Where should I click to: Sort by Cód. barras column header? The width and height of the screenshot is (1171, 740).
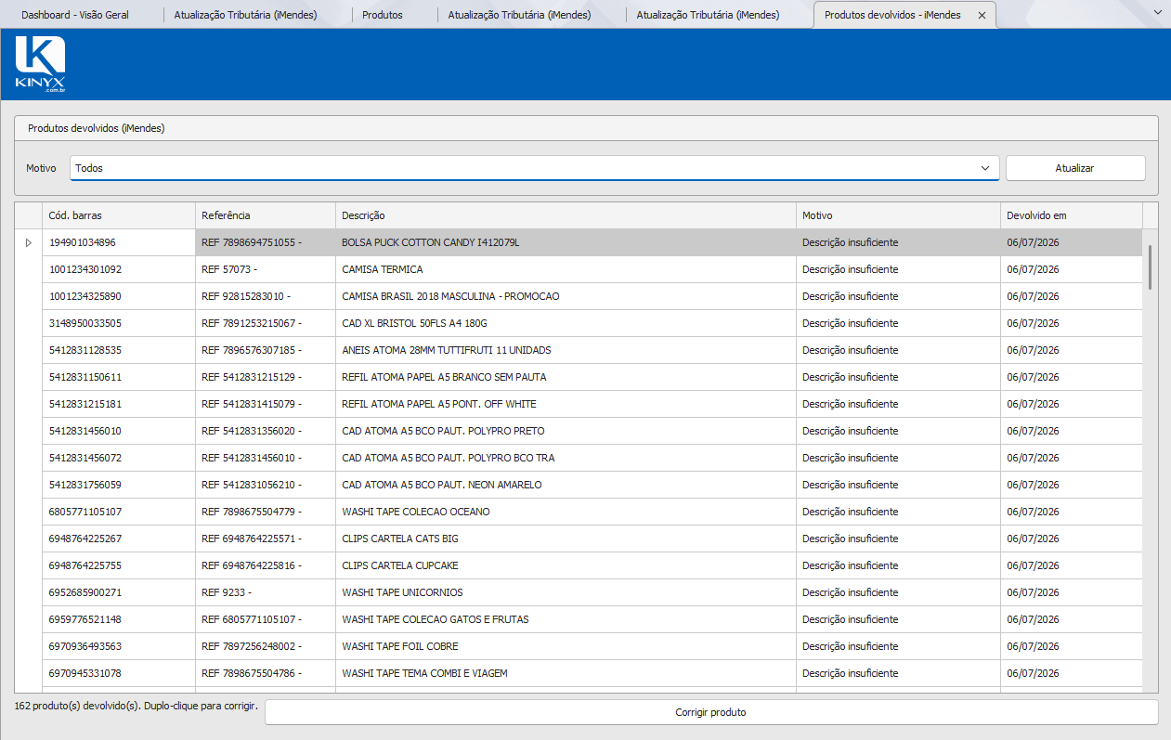coord(119,215)
